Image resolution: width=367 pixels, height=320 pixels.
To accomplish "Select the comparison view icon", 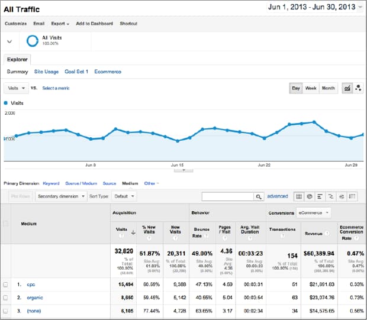I will pos(331,196).
